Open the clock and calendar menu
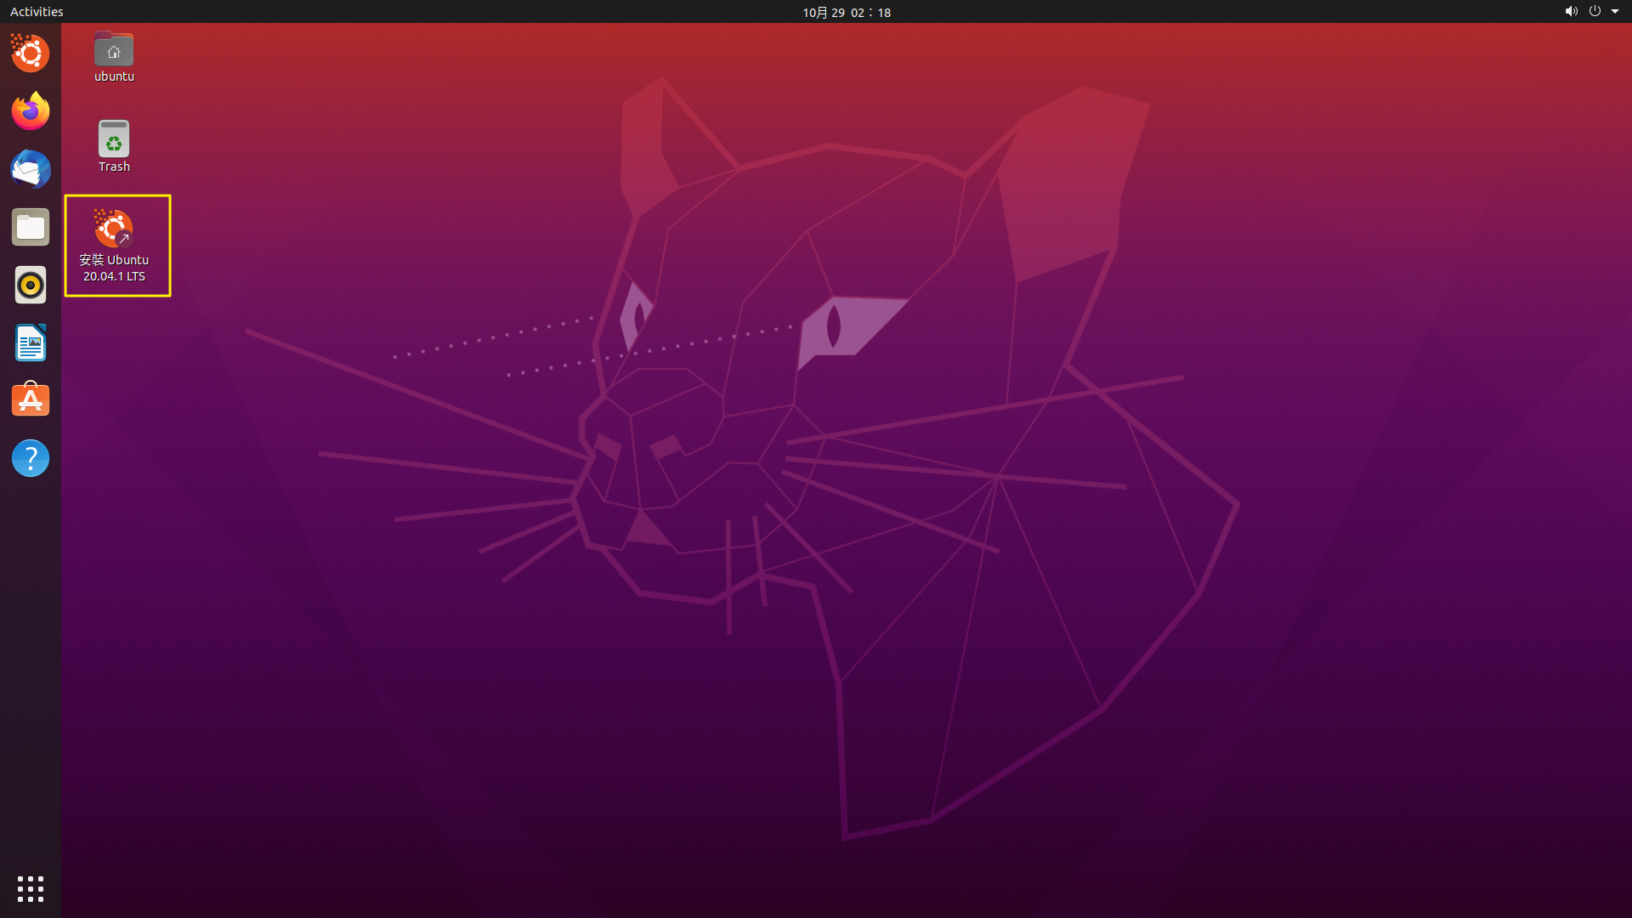The image size is (1632, 918). click(x=847, y=12)
